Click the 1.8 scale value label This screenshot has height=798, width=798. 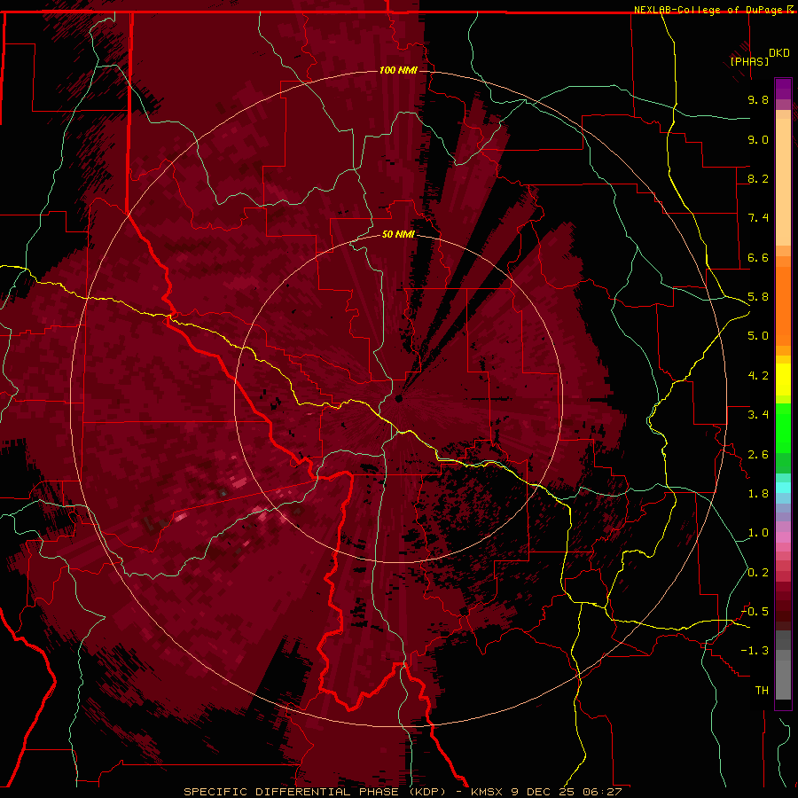point(758,494)
